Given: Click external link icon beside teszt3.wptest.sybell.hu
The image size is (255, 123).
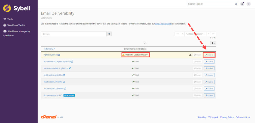Looking at the screenshot, I should click(65, 88).
